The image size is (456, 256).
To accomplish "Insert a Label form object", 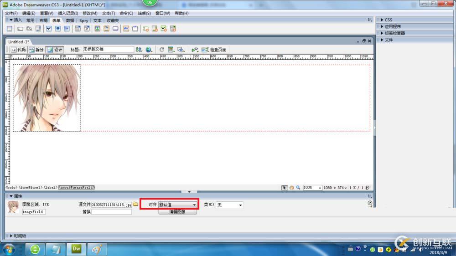I will [126, 29].
